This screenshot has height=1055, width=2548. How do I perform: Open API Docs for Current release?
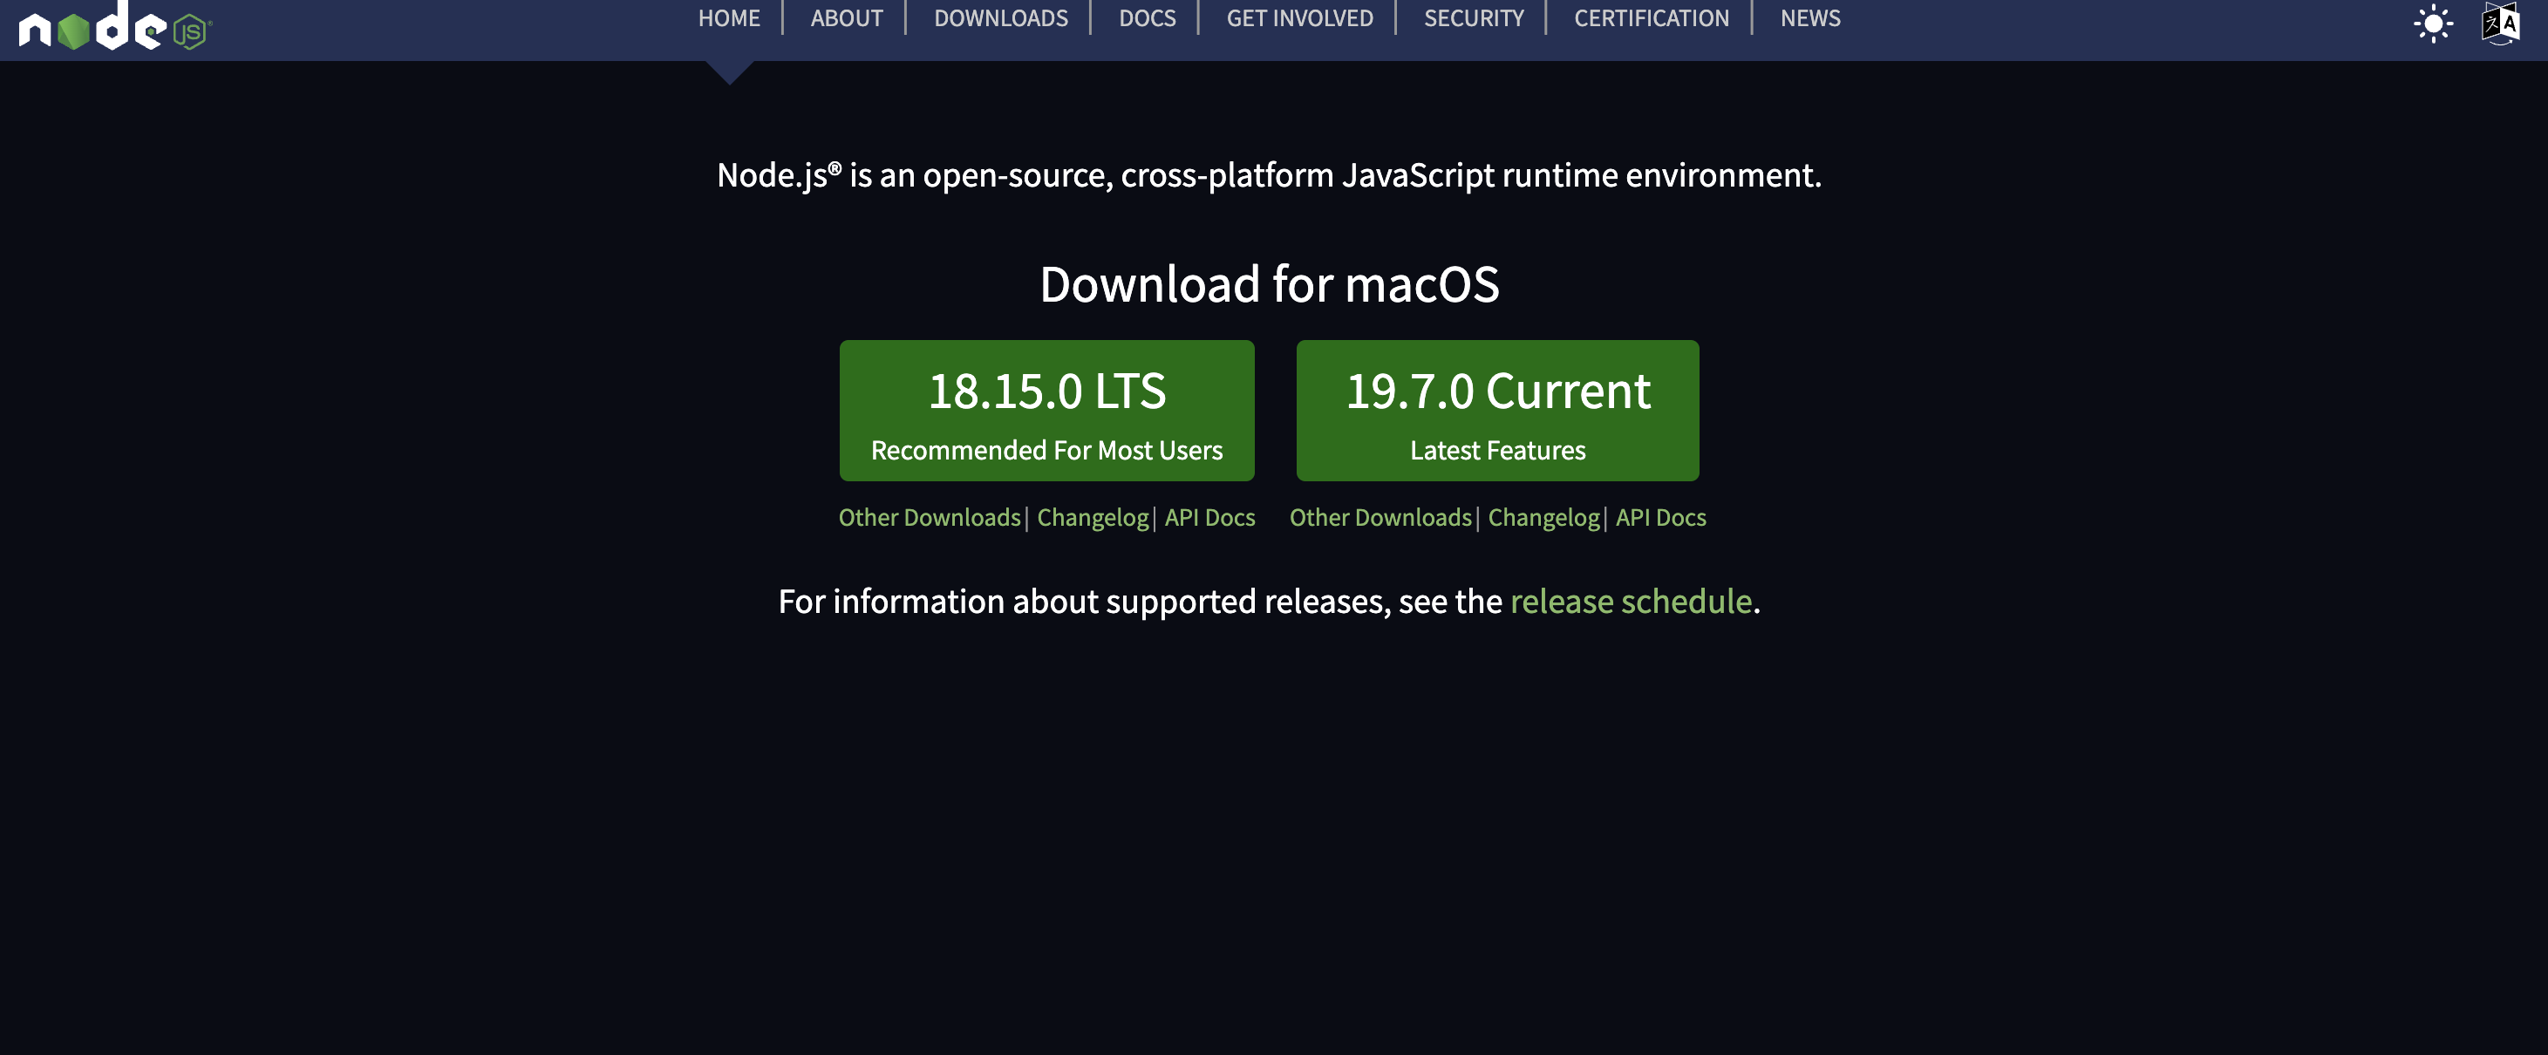pos(1659,517)
